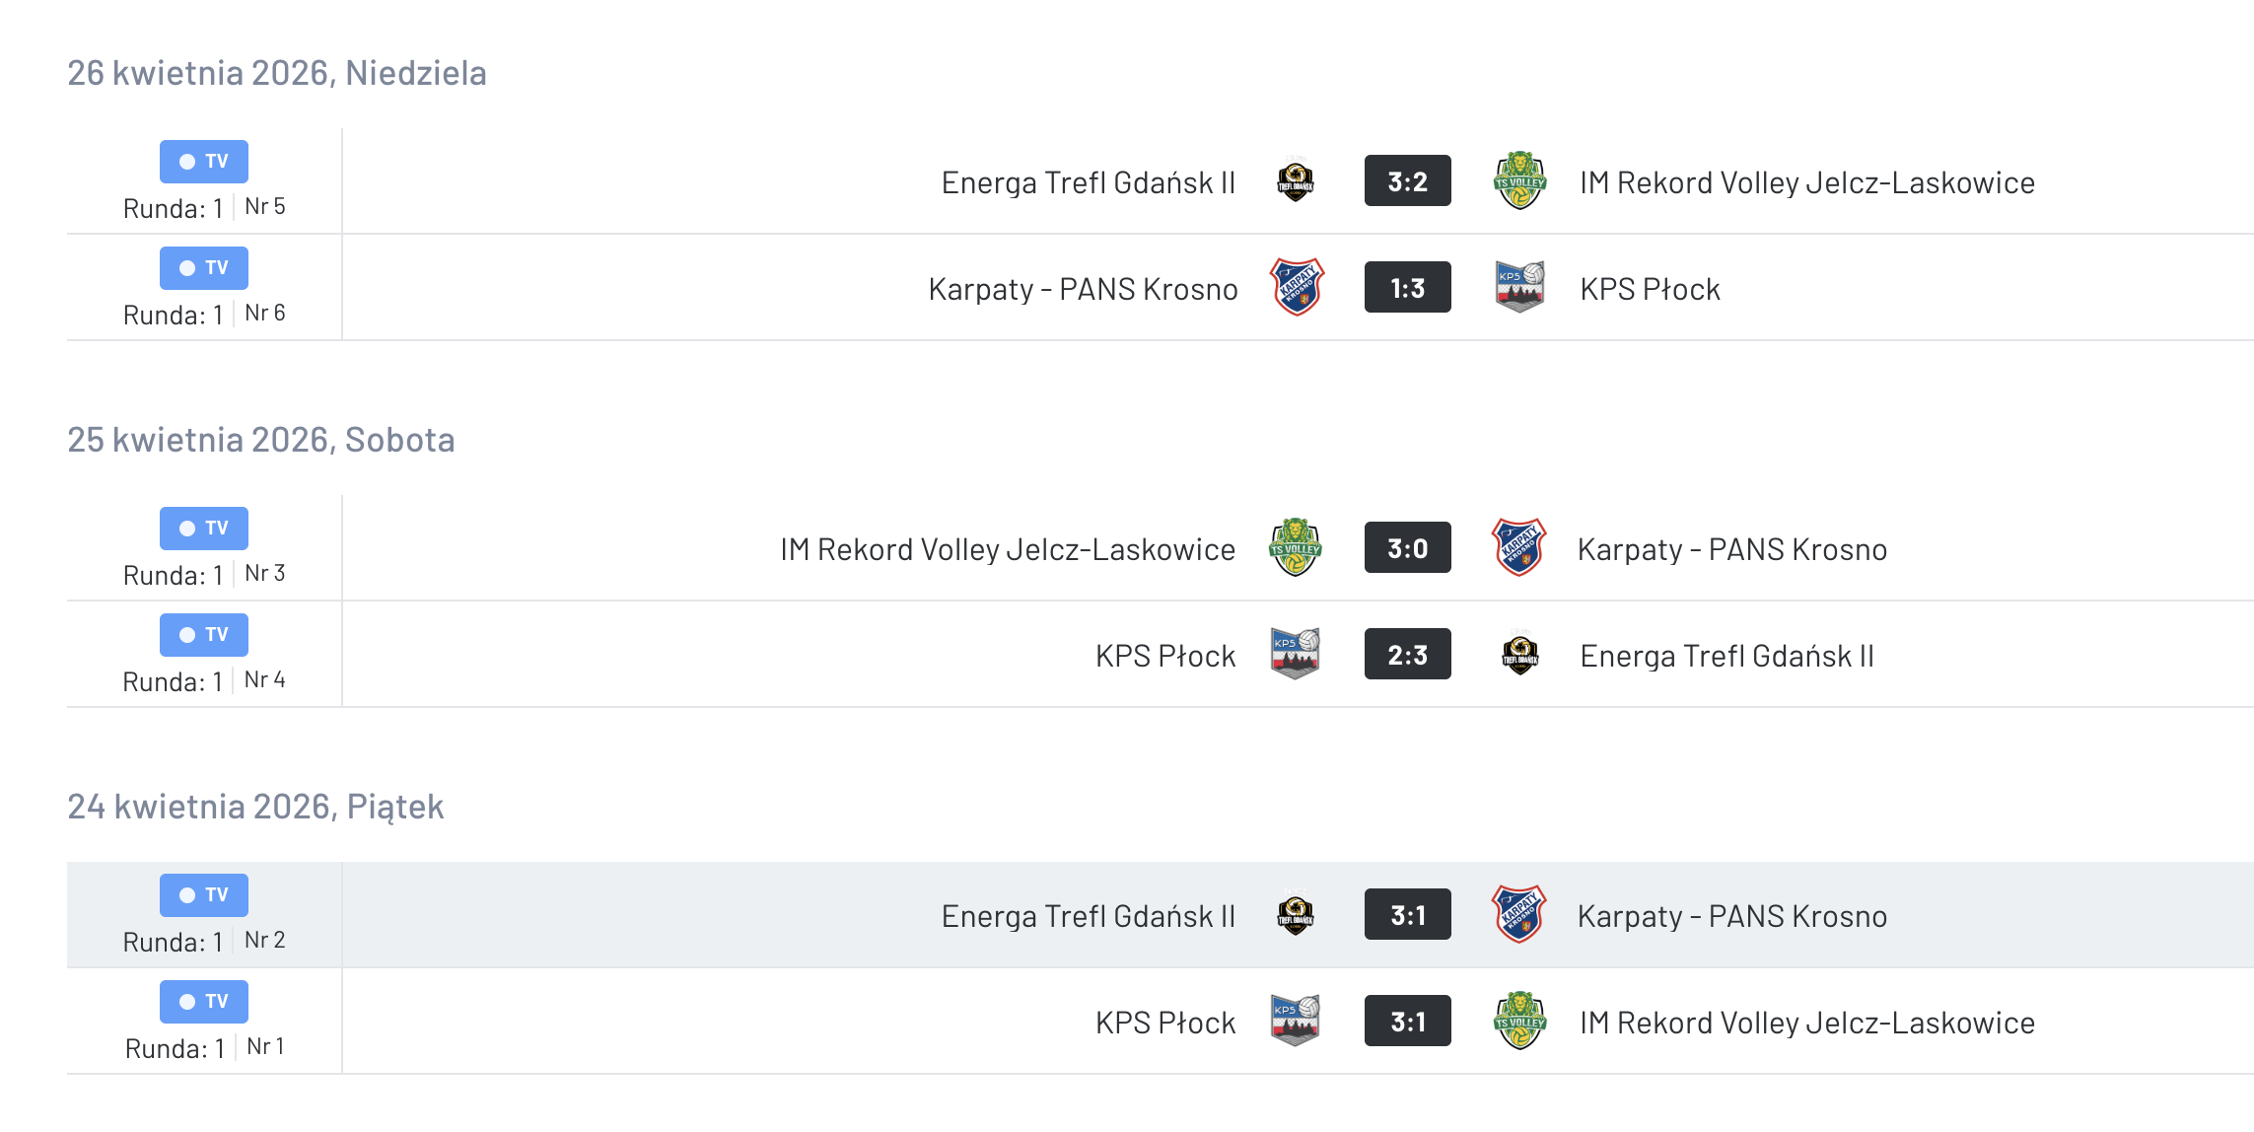This screenshot has height=1132, width=2254.
Task: Click Energa Trefl Gdańsk II logo in match Nr 4
Action: click(1519, 654)
